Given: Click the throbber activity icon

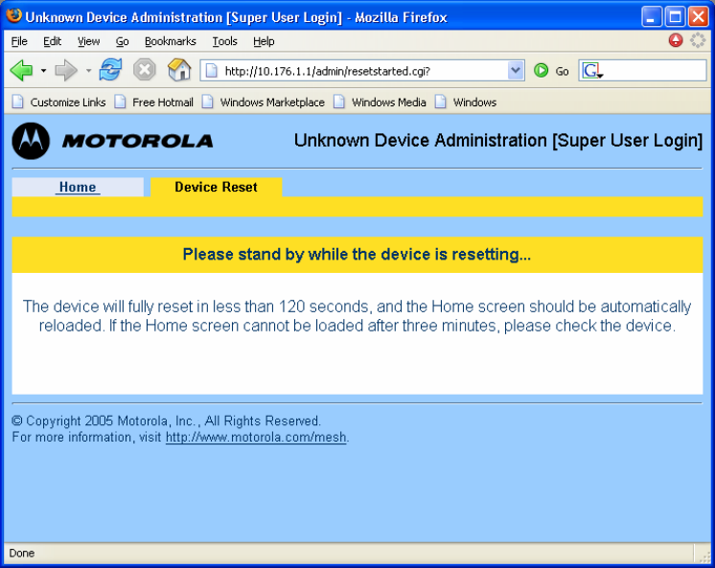Looking at the screenshot, I should pyautogui.click(x=698, y=40).
